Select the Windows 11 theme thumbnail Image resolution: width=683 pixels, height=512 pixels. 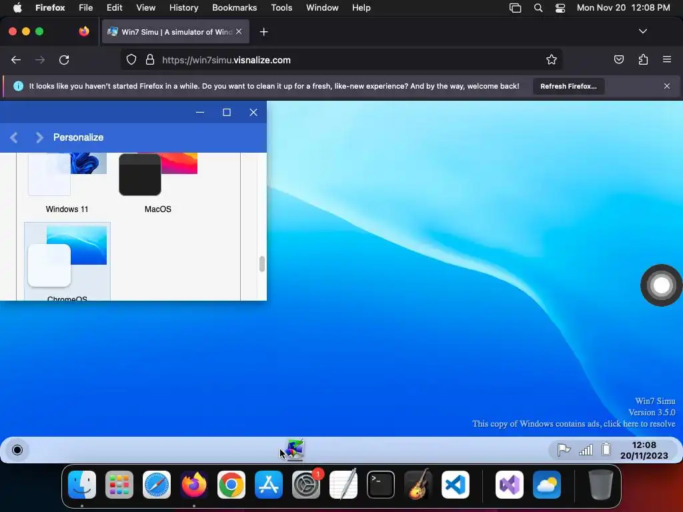(x=67, y=183)
